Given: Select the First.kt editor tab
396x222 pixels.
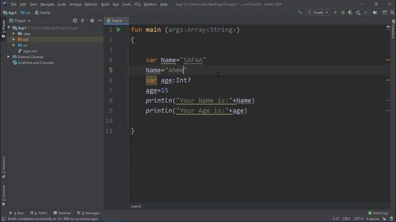Looking at the screenshot, I should coord(116,20).
